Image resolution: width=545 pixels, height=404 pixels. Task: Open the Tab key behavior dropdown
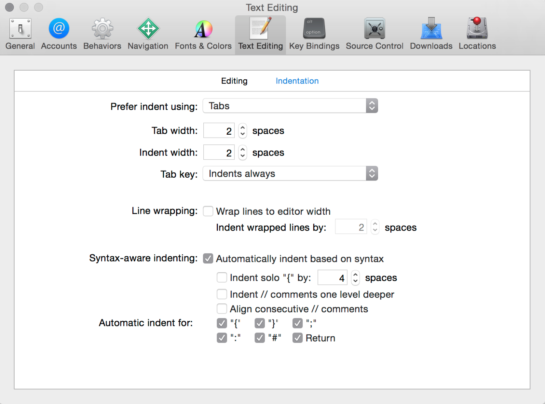(x=290, y=174)
